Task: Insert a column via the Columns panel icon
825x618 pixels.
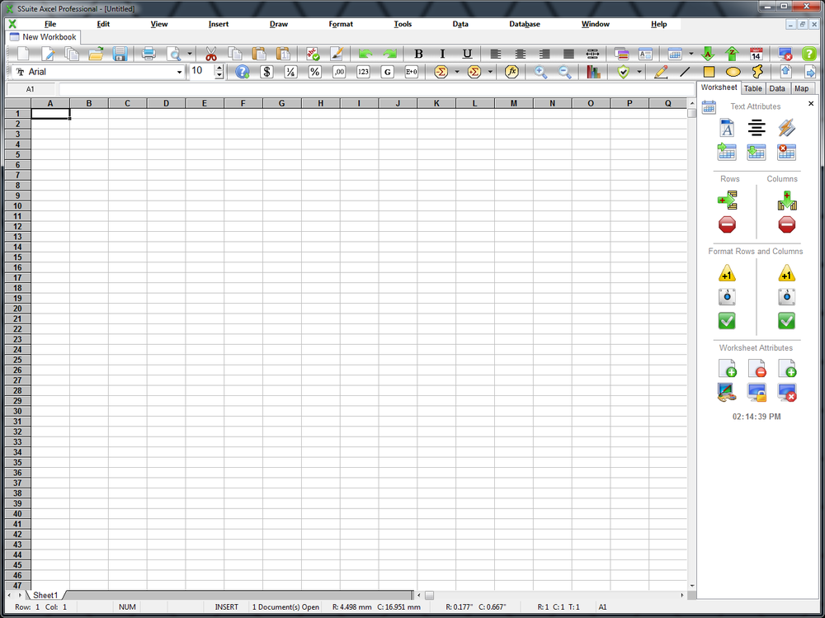Action: coord(787,200)
